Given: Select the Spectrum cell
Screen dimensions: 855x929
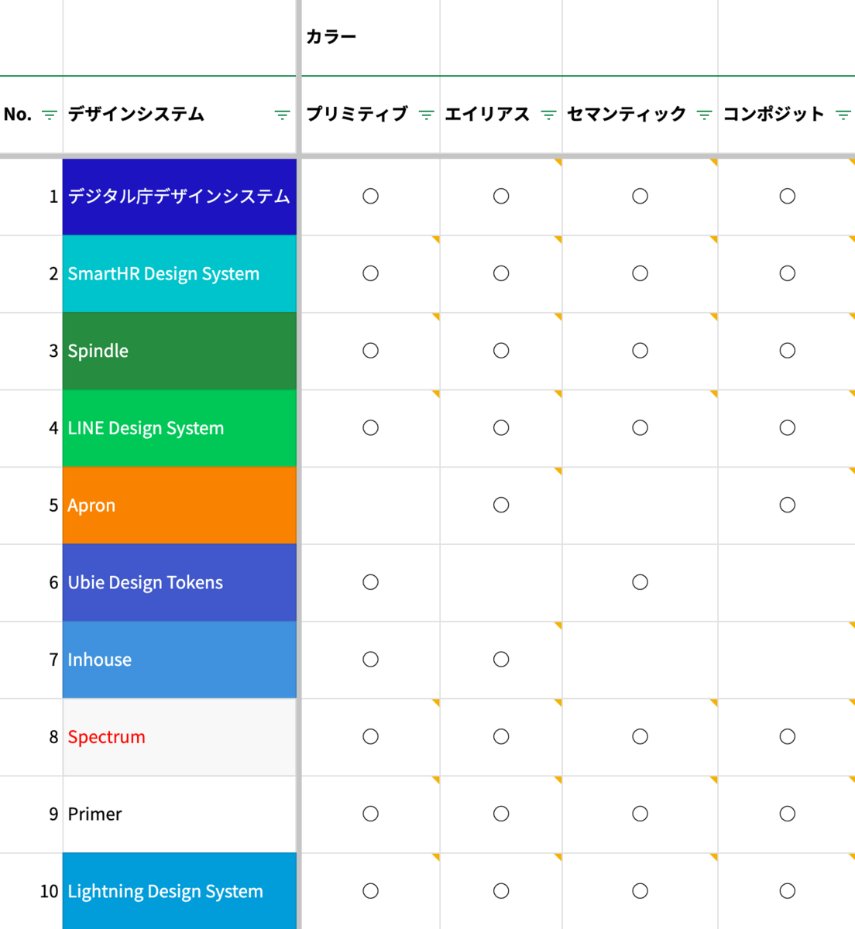Looking at the screenshot, I should (180, 737).
